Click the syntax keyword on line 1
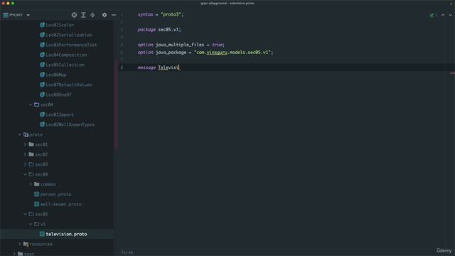Viewport: 455px width, 256px height. point(145,14)
